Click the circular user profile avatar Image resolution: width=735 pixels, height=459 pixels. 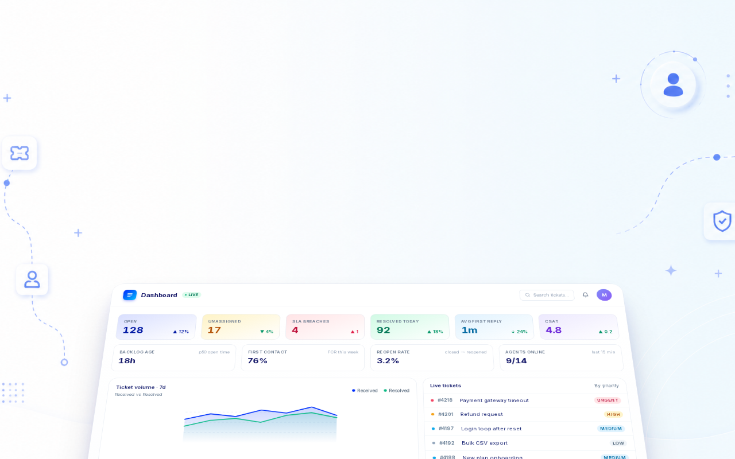pos(673,85)
